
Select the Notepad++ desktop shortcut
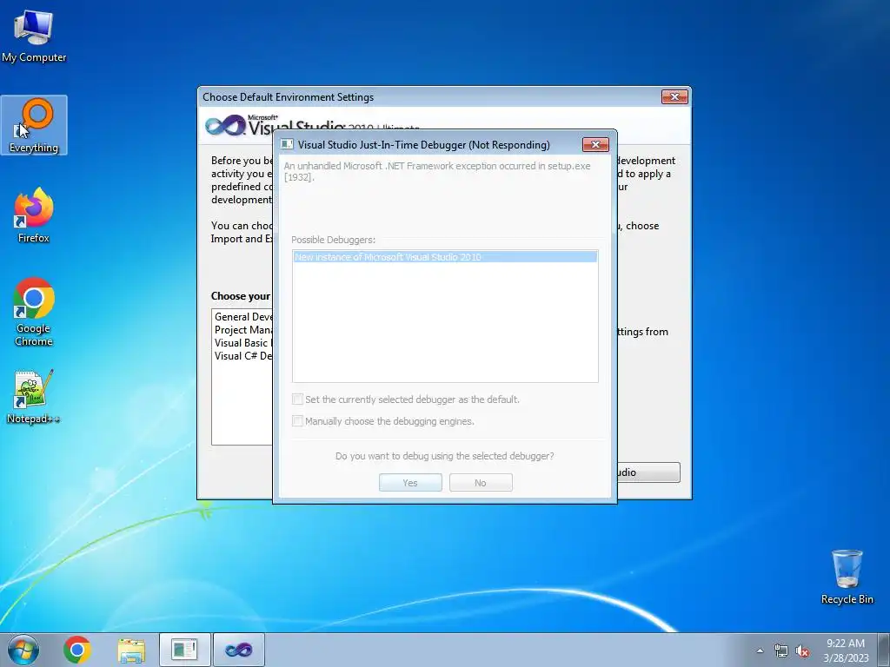[34, 397]
